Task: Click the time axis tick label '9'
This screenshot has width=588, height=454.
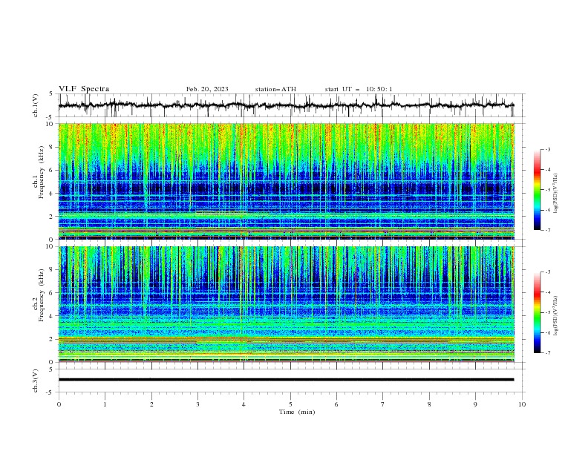Action: (475, 404)
